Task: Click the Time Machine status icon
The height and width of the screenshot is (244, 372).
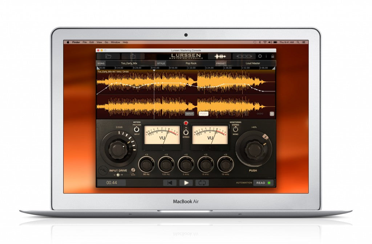Action: pyautogui.click(x=255, y=42)
